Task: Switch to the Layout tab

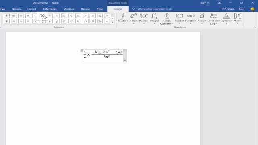Action: click(x=32, y=9)
